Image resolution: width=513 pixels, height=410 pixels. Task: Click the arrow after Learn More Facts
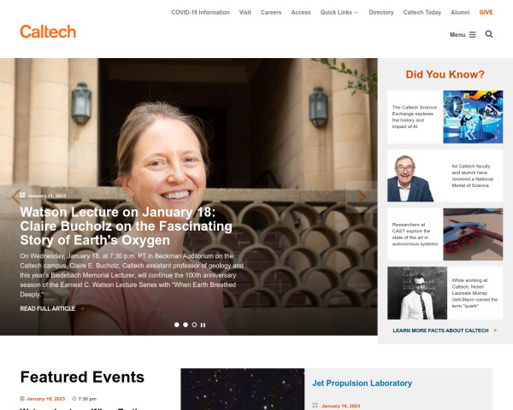495,331
